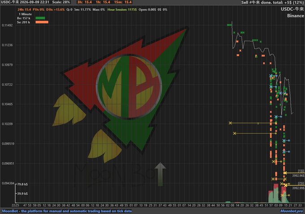
Task: Click the 'Hour Session: 1175$' value
Action: pos(122,9)
